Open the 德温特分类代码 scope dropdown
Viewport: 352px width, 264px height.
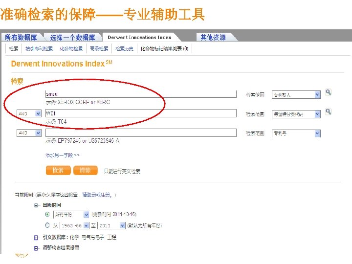click(x=296, y=114)
